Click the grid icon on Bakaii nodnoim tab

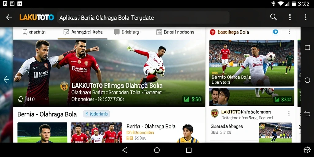coord(159,32)
